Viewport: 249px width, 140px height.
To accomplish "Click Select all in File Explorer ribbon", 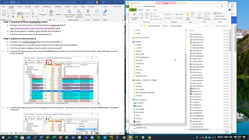I will click(219, 13).
